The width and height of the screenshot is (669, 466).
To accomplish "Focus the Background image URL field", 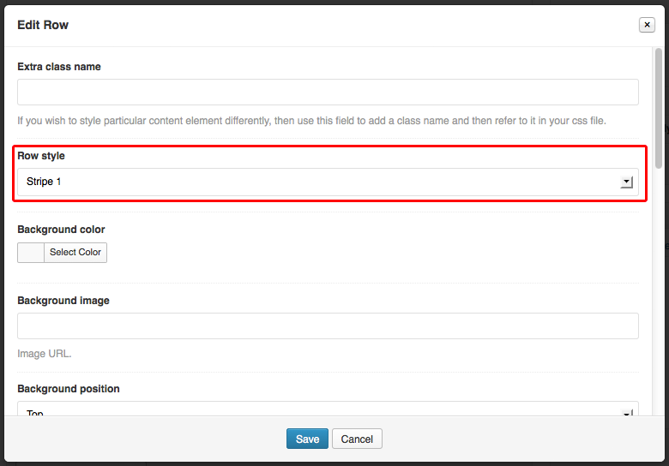I will click(x=328, y=326).
